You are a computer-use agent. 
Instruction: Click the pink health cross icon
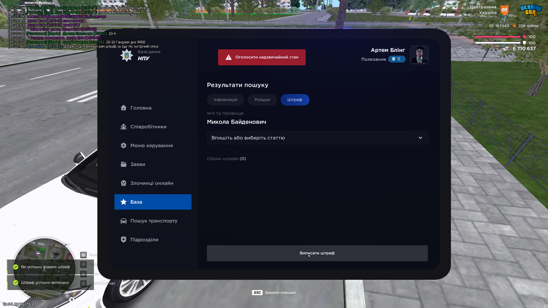coord(525,37)
